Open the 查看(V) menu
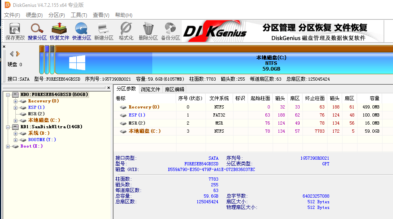This screenshot has width=393, height=219. tap(101, 15)
